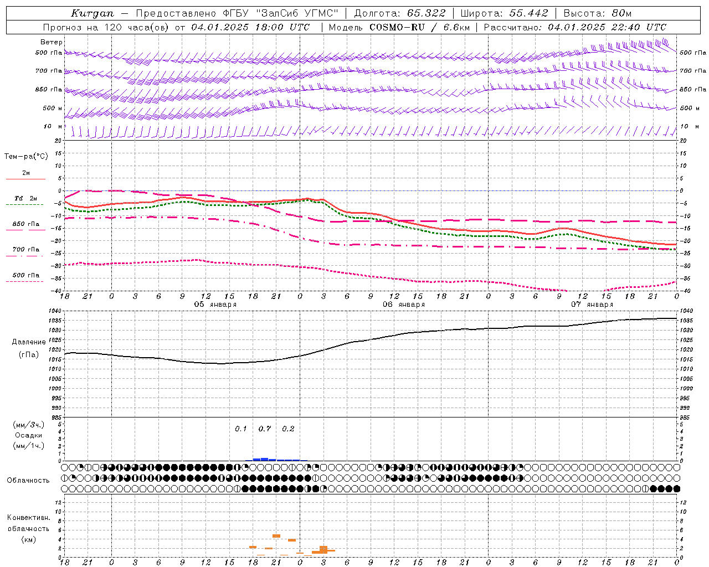Click the "700 гПа" temperature legend line sample

[24, 256]
